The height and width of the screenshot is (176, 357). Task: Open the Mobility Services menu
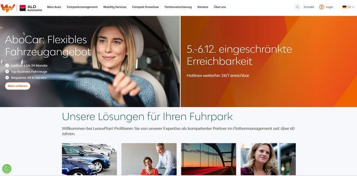click(x=115, y=7)
